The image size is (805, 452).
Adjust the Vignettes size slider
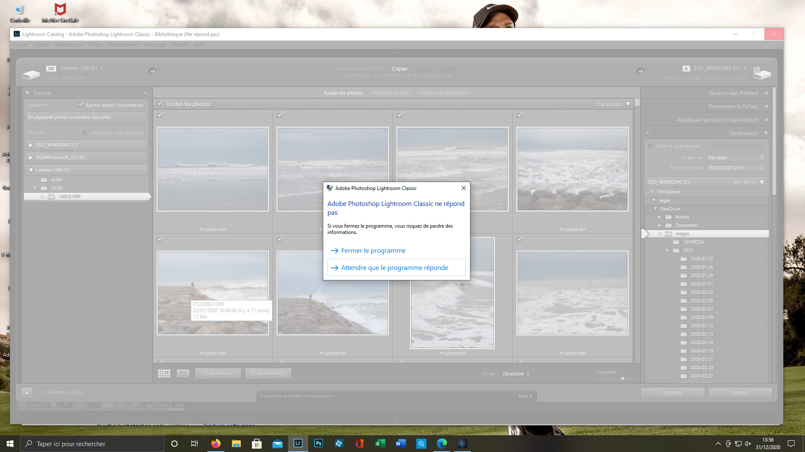(623, 378)
